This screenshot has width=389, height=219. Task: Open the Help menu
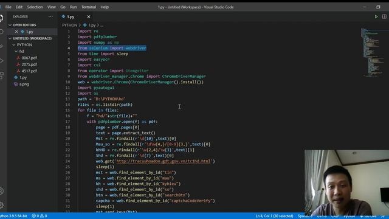click(105, 7)
